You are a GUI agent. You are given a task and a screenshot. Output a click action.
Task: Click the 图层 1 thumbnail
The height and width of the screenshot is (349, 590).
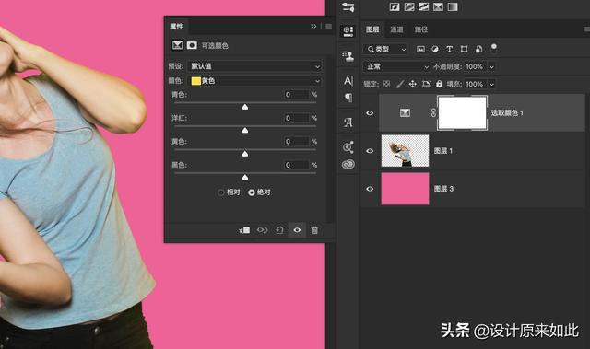[405, 151]
